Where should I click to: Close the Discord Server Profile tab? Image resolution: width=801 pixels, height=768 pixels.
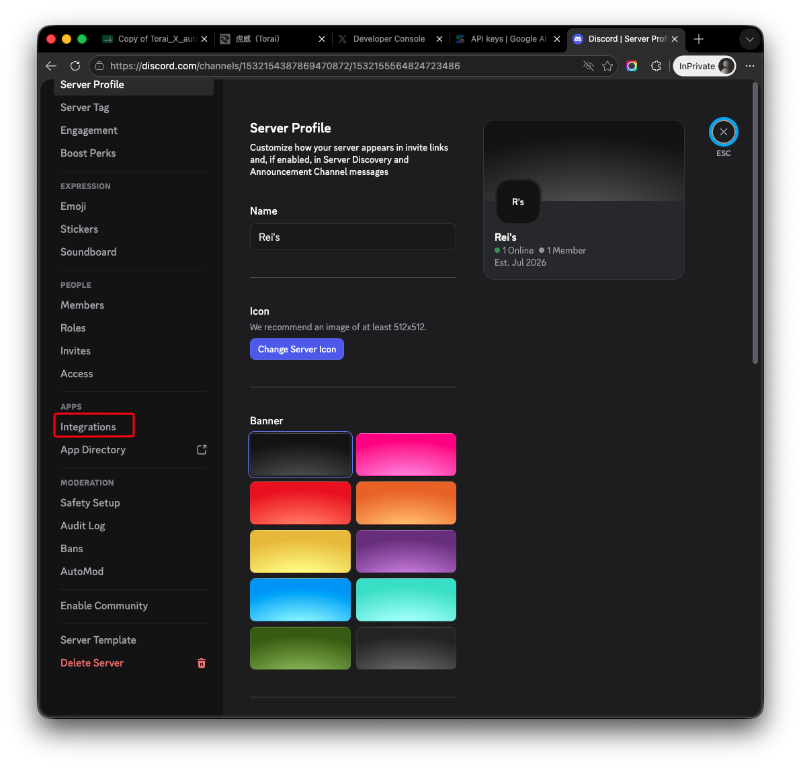click(675, 39)
